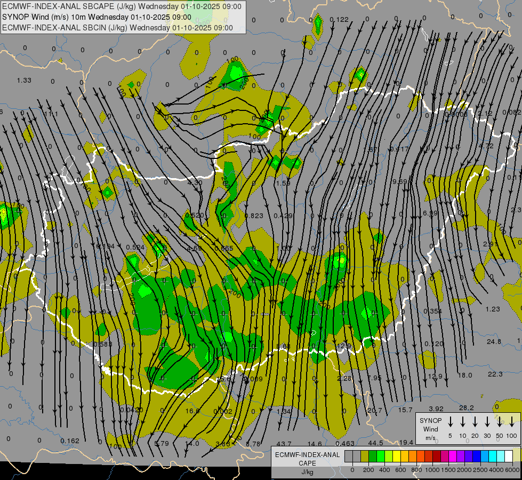Viewport: 522px width, 480px height.
Task: Click the '7.95' value on the map
Action: 374,378
